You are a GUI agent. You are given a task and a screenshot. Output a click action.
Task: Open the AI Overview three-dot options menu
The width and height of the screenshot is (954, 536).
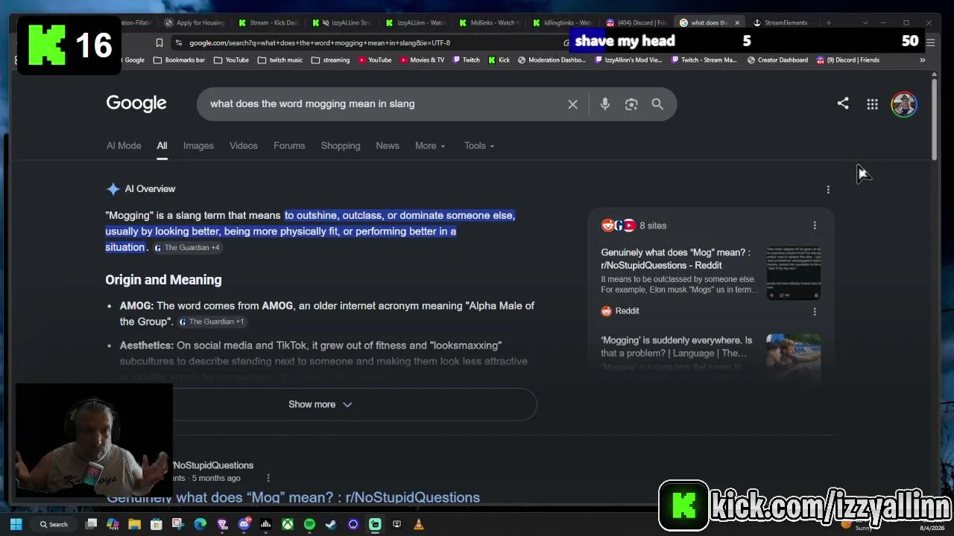pos(828,190)
